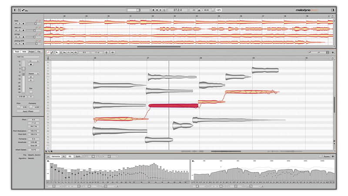
Task: Select the Main arrow tool in note editor
Action: 57,52
